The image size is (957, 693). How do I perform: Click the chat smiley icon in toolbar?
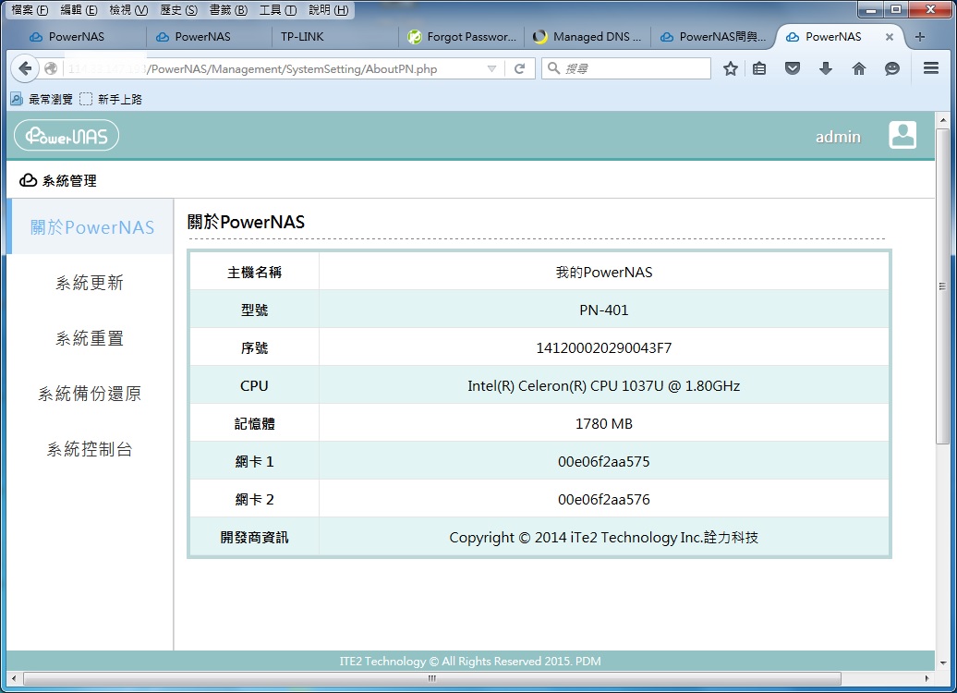coord(891,68)
